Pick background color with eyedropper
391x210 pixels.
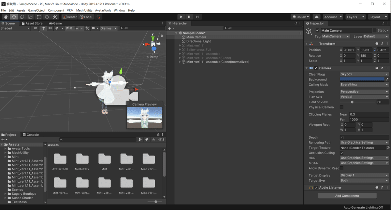click(387, 79)
